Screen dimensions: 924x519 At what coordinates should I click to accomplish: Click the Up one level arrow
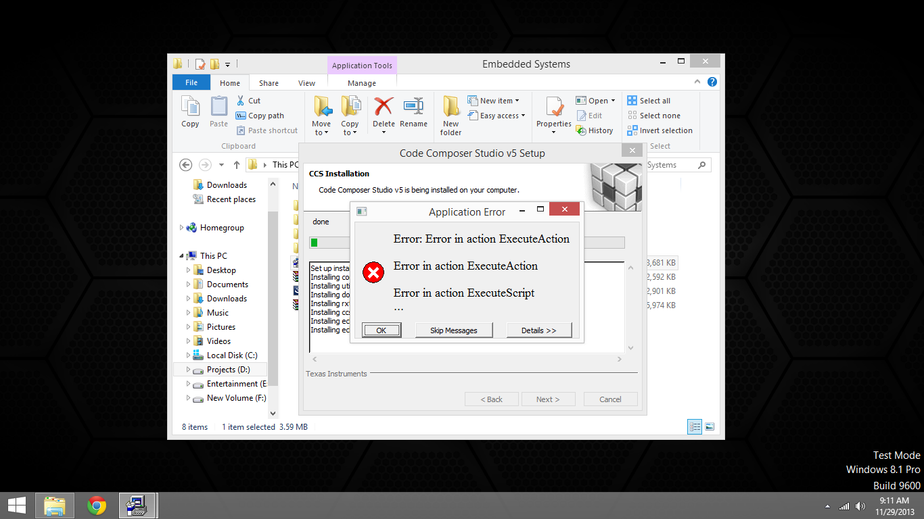tap(237, 165)
